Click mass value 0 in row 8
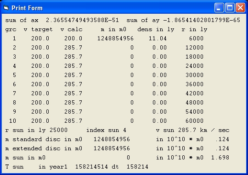The image size is (248, 175). click(132, 103)
